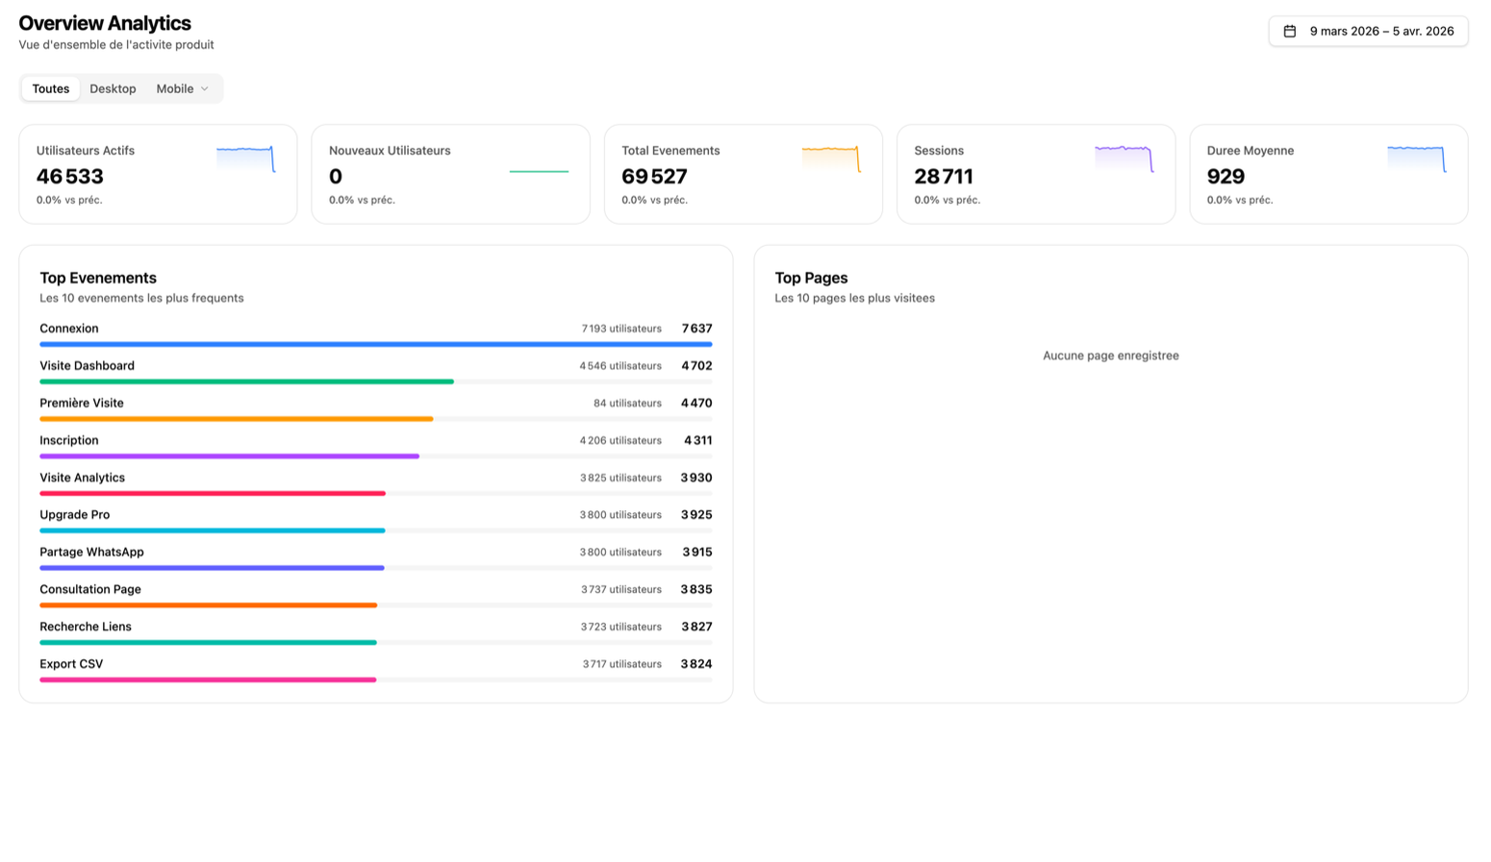Click the green Visite Dashboard bar
1491x862 pixels.
tap(246, 382)
